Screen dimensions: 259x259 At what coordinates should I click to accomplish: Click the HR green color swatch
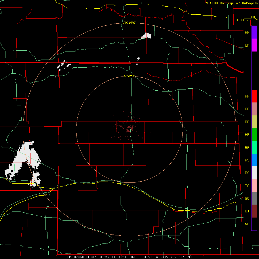(x=254, y=135)
